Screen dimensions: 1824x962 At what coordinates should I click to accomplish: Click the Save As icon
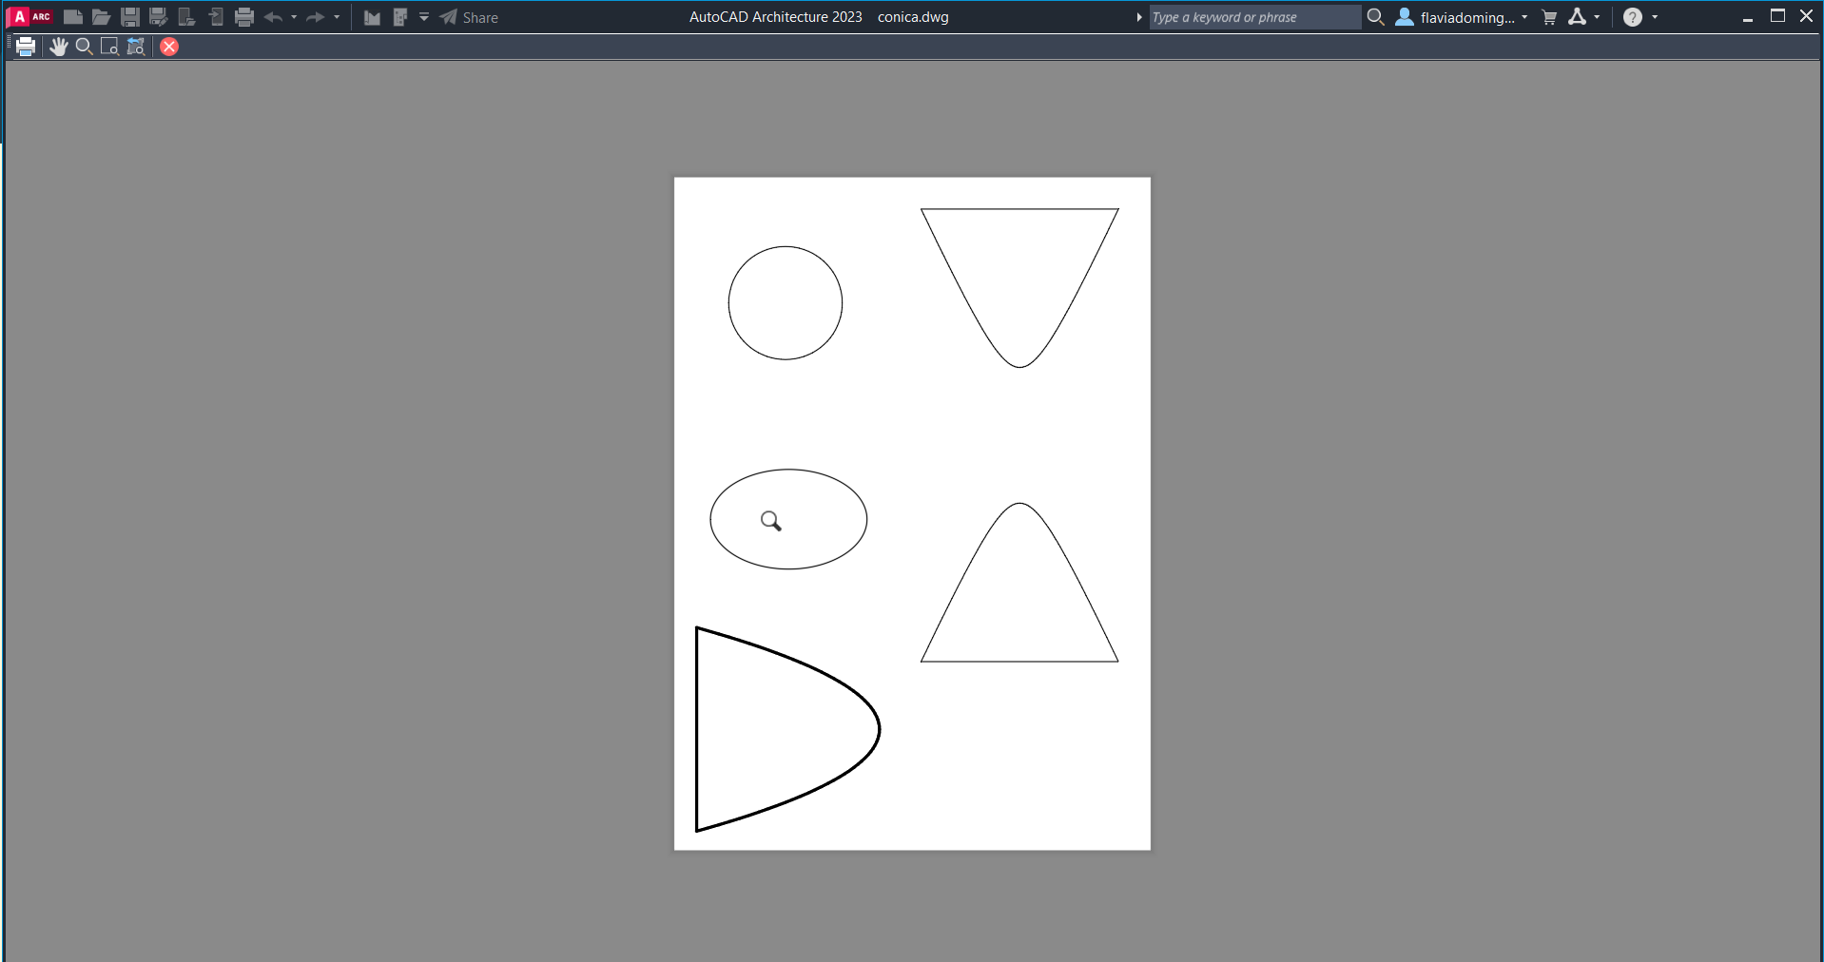(x=159, y=17)
